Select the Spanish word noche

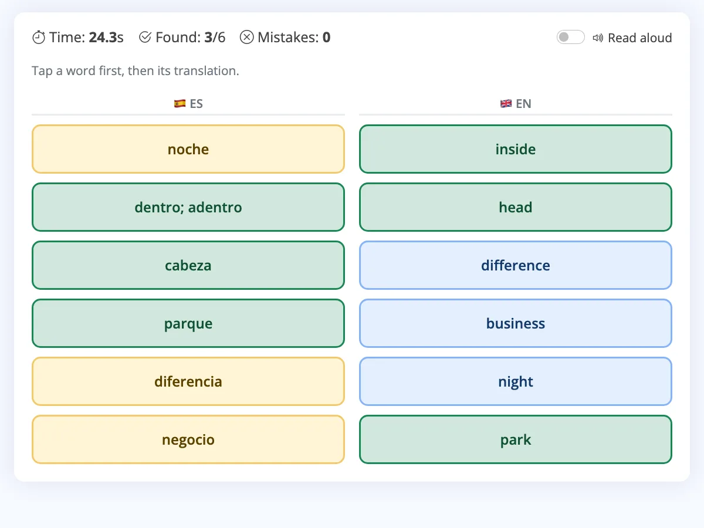188,149
